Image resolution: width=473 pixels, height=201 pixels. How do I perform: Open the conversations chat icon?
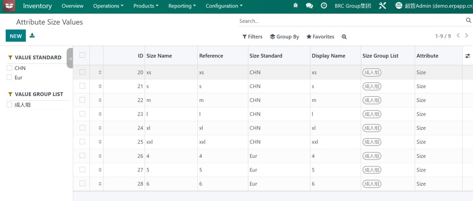(309, 6)
